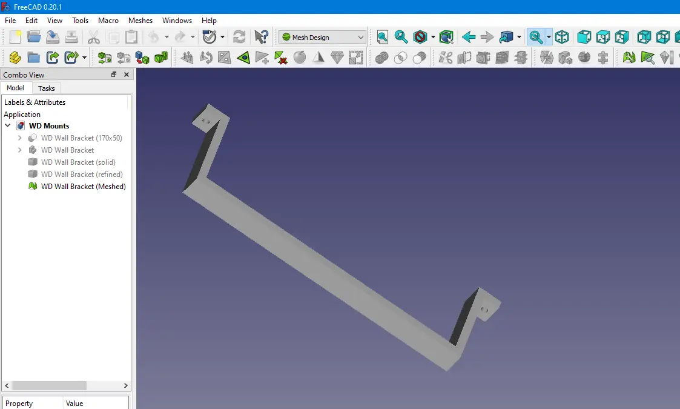Toggle the synced view magnifier button

(x=536, y=38)
